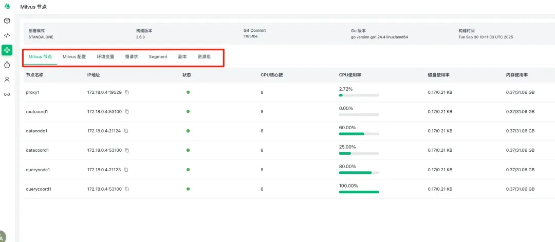
Task: Click the datanode1 node name cell
Action: (x=36, y=131)
